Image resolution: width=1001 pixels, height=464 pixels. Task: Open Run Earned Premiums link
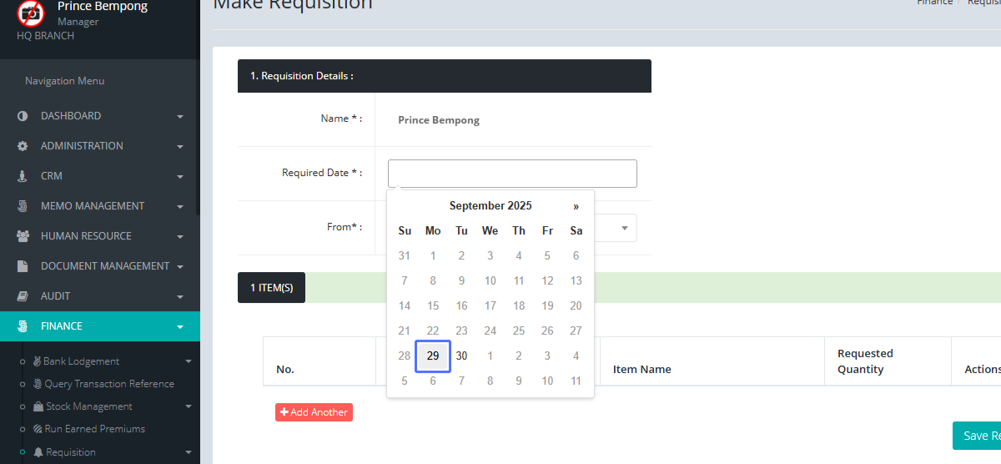94,429
